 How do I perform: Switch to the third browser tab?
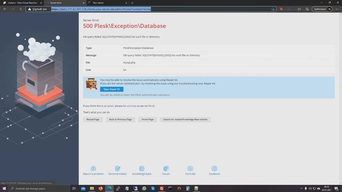click(x=107, y=3)
